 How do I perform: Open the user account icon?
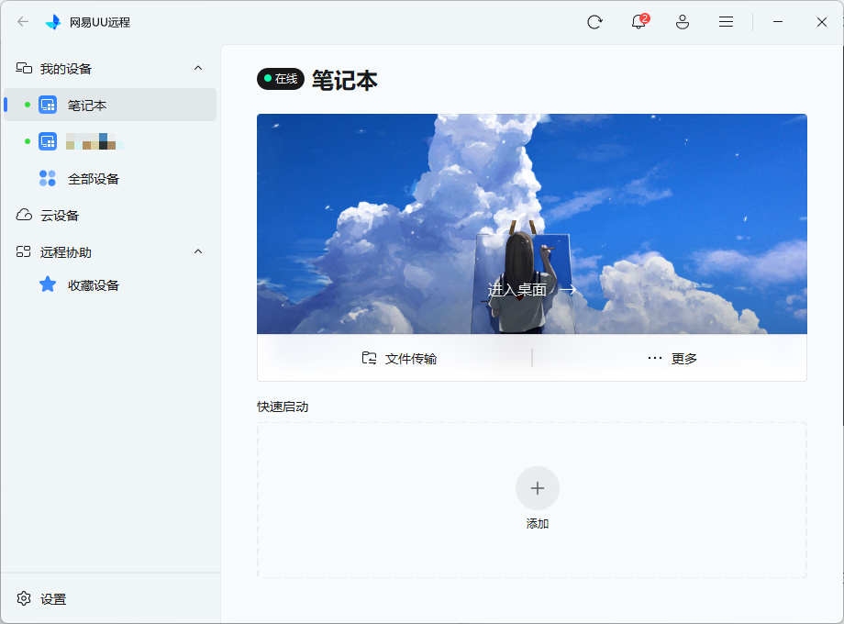[682, 22]
